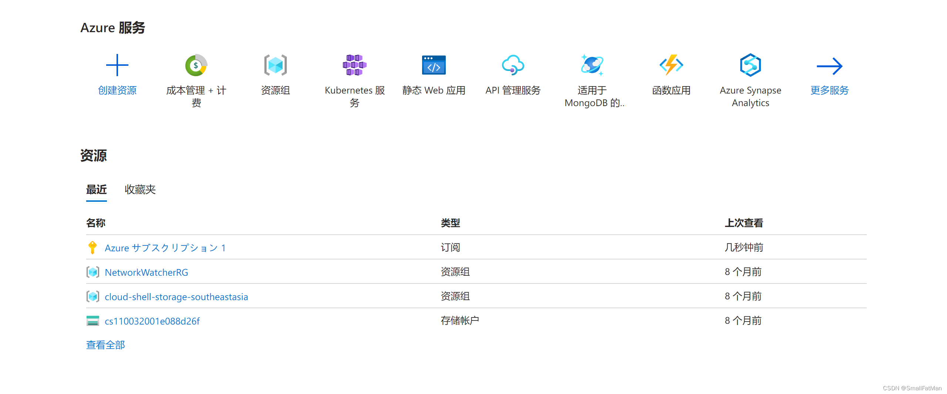
Task: Click the 资源组 type cell for NetworkWatcherRG
Action: [455, 272]
